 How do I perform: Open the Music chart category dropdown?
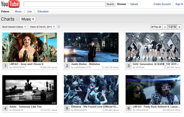click(x=28, y=19)
